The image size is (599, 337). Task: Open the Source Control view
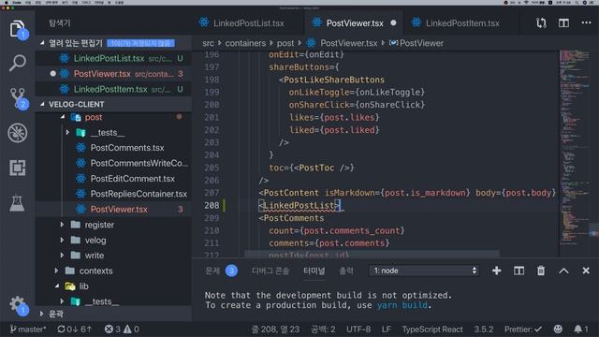click(x=18, y=97)
